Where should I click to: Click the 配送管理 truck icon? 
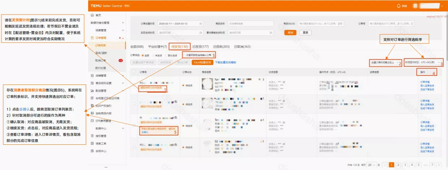[92, 91]
